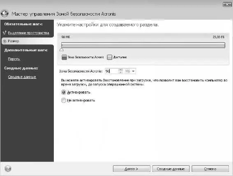Click the Далее > button
The height and width of the screenshot is (176, 233).
131,169
